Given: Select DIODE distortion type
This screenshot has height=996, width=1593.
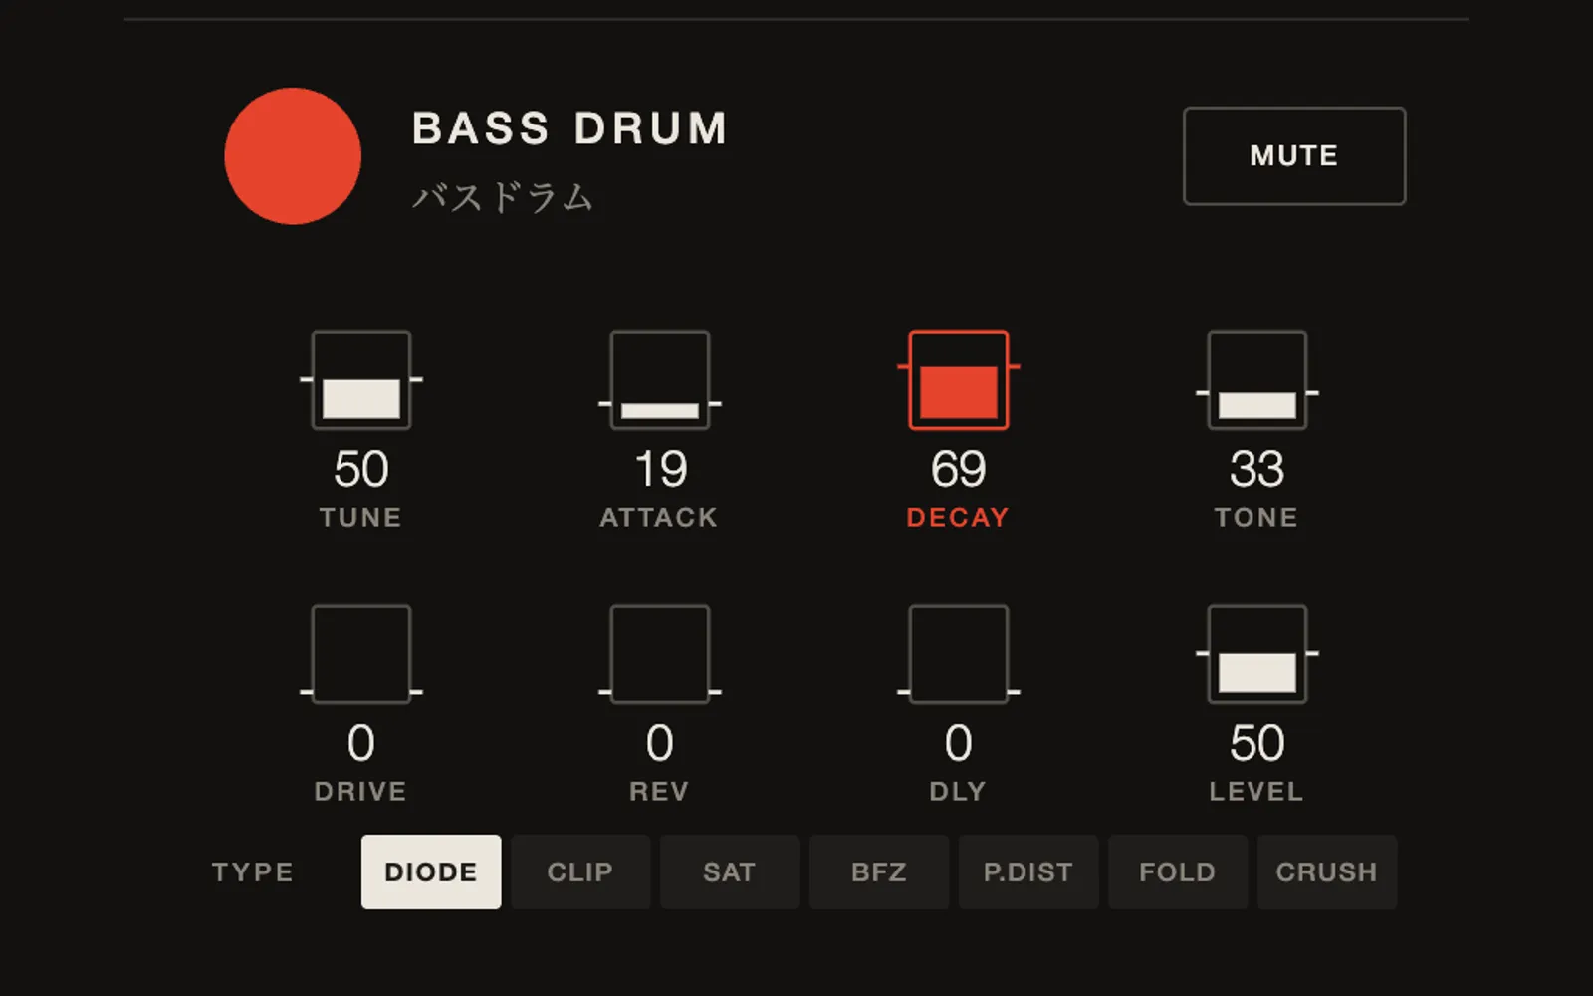Looking at the screenshot, I should coord(431,872).
